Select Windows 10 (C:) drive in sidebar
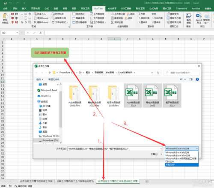The width and height of the screenshot is (214, 188). (49, 136)
